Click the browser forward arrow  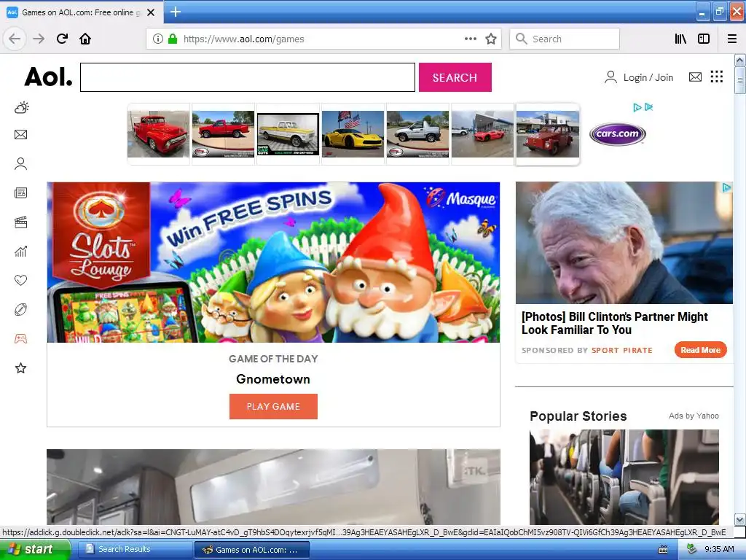tap(39, 39)
